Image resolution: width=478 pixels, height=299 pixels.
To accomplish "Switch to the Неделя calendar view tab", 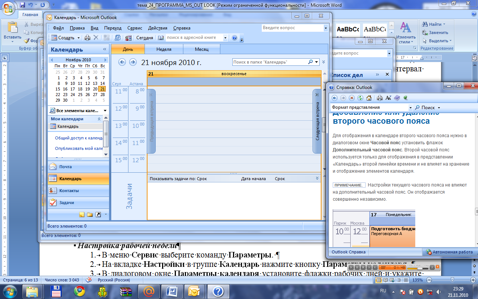I will coord(164,49).
